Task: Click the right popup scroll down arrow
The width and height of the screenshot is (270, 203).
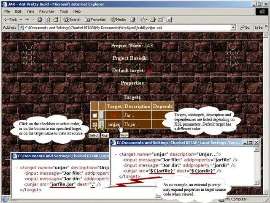Action: [256, 182]
